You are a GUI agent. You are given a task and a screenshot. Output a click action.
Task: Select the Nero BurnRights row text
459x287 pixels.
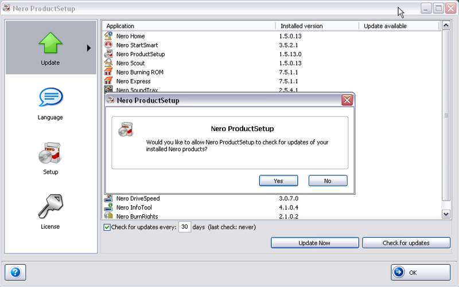[x=137, y=217]
